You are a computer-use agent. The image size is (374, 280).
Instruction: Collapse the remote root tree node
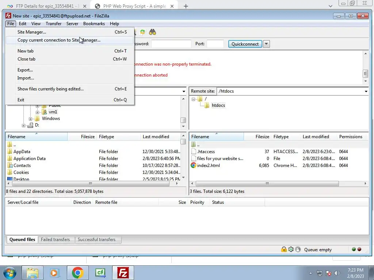(194, 99)
